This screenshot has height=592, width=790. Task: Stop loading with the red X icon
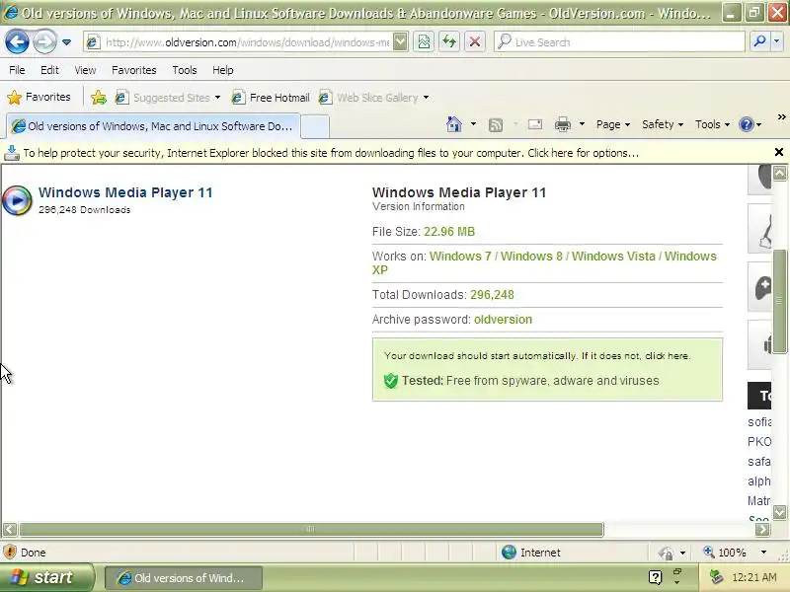click(x=475, y=42)
